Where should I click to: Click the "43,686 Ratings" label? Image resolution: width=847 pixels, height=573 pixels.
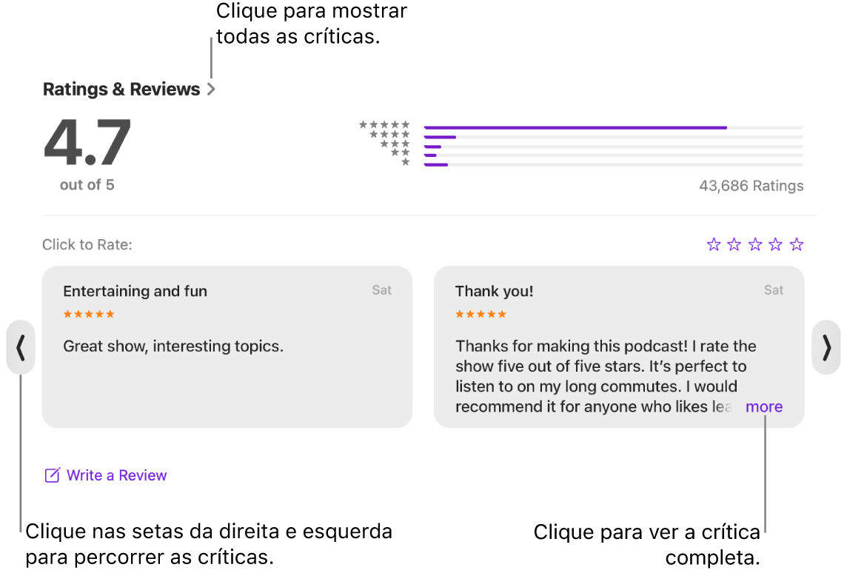tap(751, 186)
